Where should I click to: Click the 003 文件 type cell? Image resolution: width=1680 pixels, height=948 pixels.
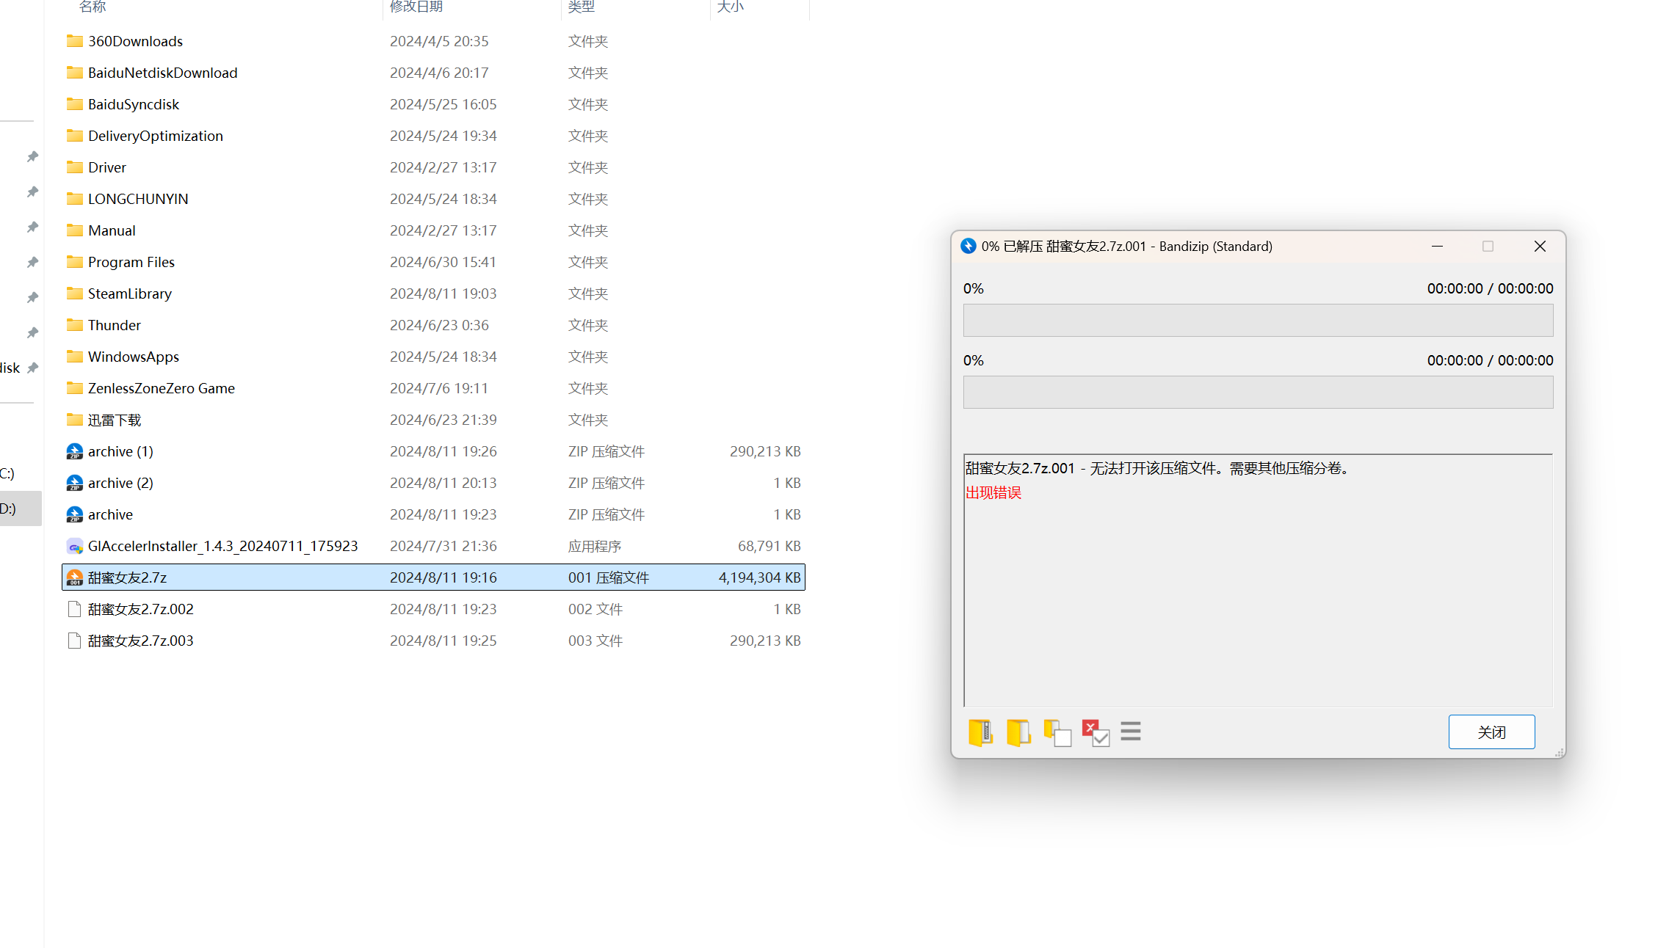point(595,641)
